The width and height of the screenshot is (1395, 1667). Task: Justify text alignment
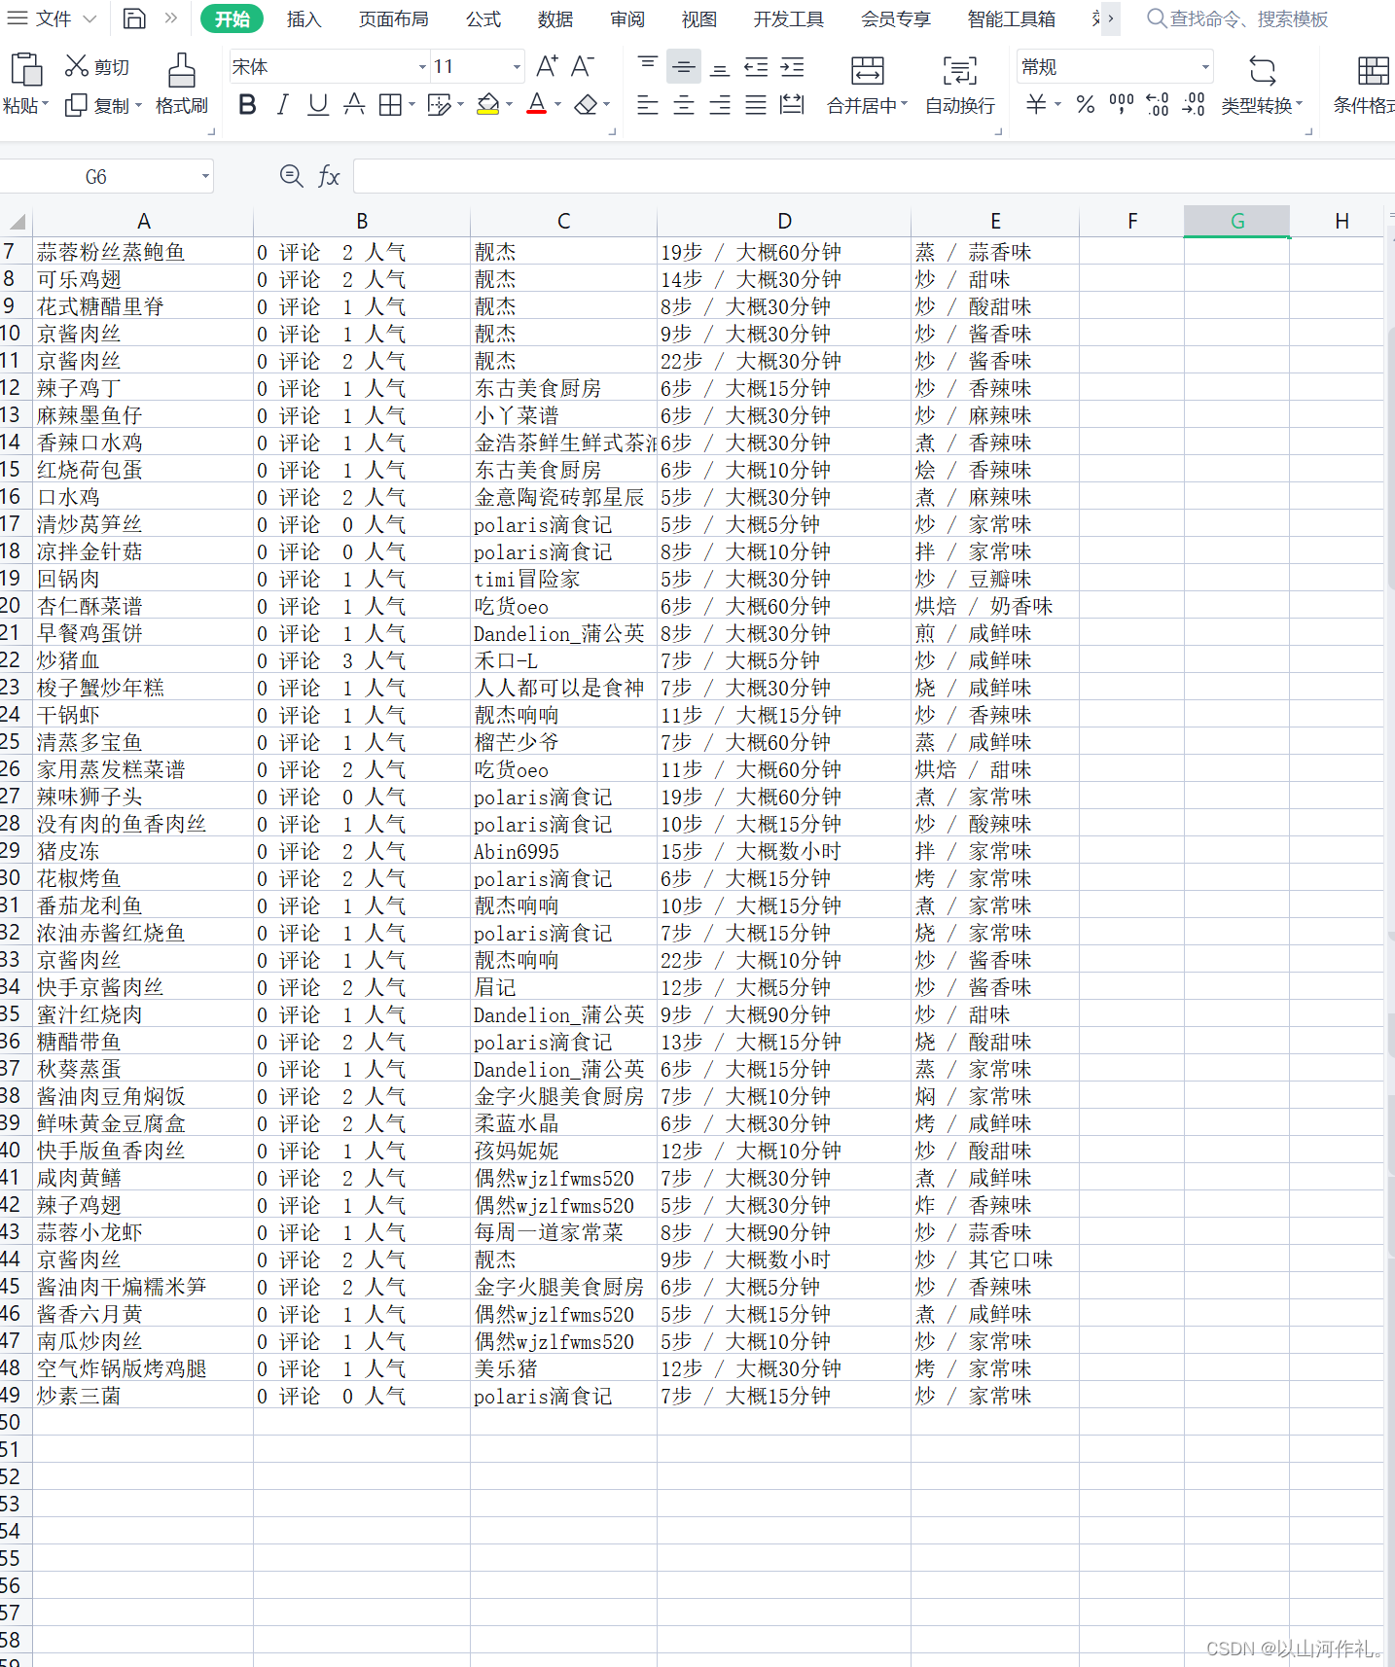(756, 105)
